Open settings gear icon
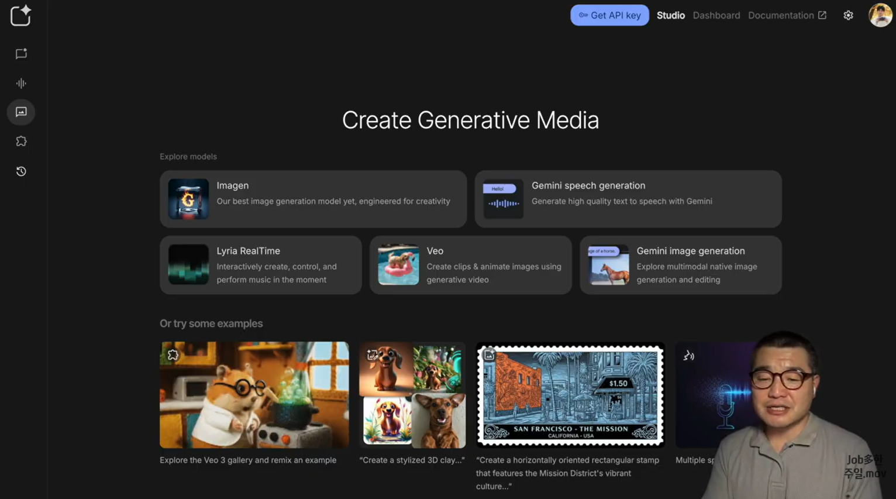The image size is (896, 499). (x=848, y=15)
